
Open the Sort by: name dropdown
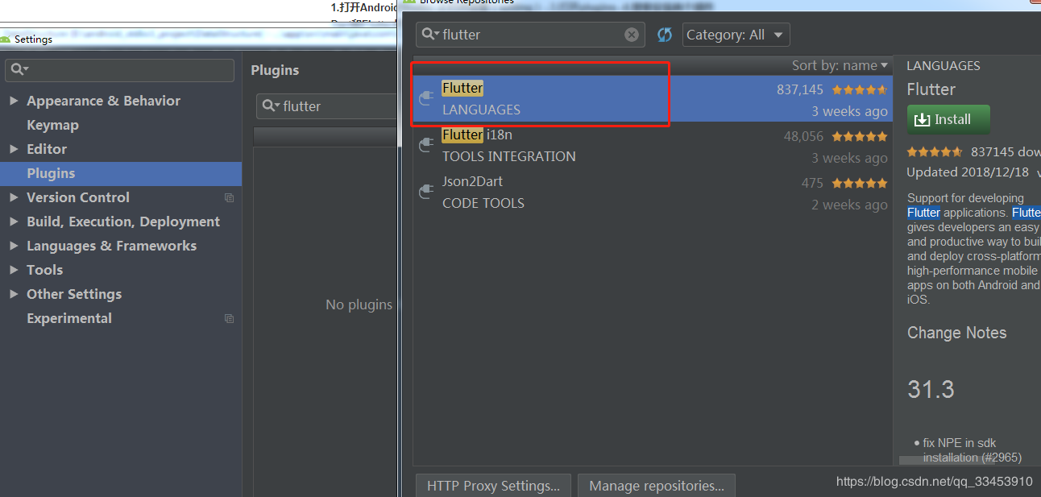tap(840, 65)
